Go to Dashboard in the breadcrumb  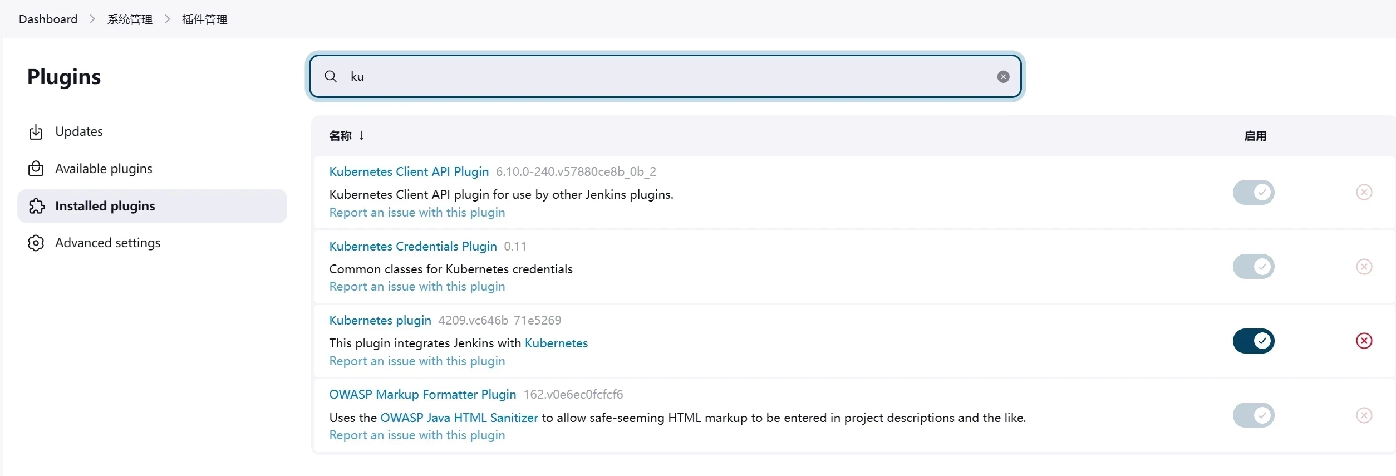48,19
